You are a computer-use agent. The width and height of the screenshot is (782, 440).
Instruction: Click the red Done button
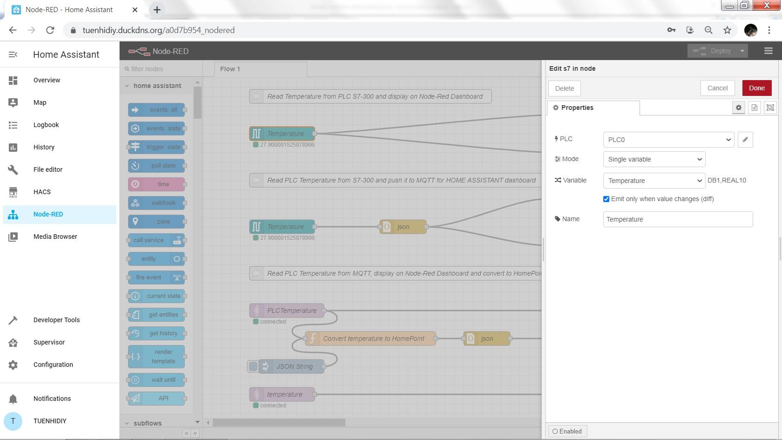[x=756, y=88]
